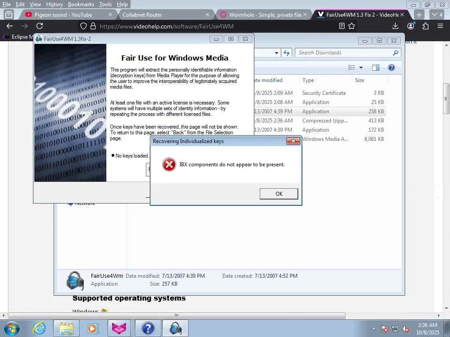Click the Explorer refresh button

287,53
